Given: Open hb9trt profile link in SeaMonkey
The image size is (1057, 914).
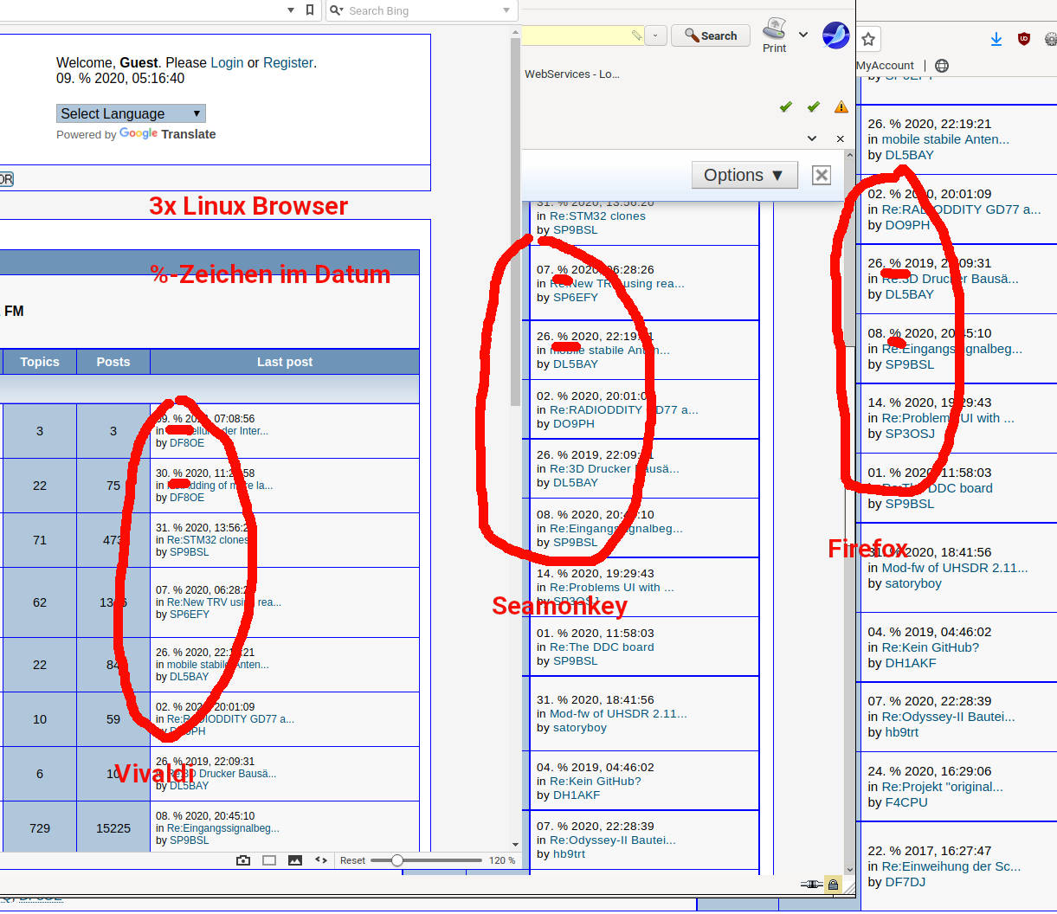Looking at the screenshot, I should pyautogui.click(x=570, y=853).
